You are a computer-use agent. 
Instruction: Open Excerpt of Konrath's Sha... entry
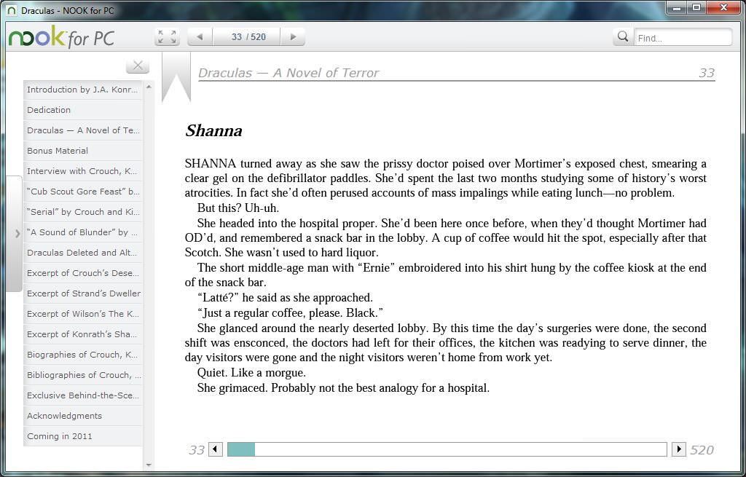pos(83,335)
